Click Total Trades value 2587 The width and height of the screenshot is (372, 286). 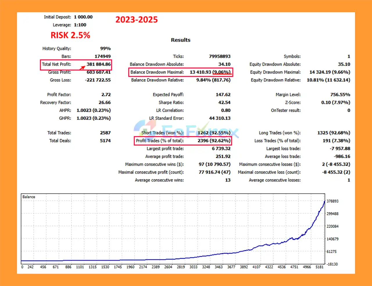pyautogui.click(x=105, y=133)
